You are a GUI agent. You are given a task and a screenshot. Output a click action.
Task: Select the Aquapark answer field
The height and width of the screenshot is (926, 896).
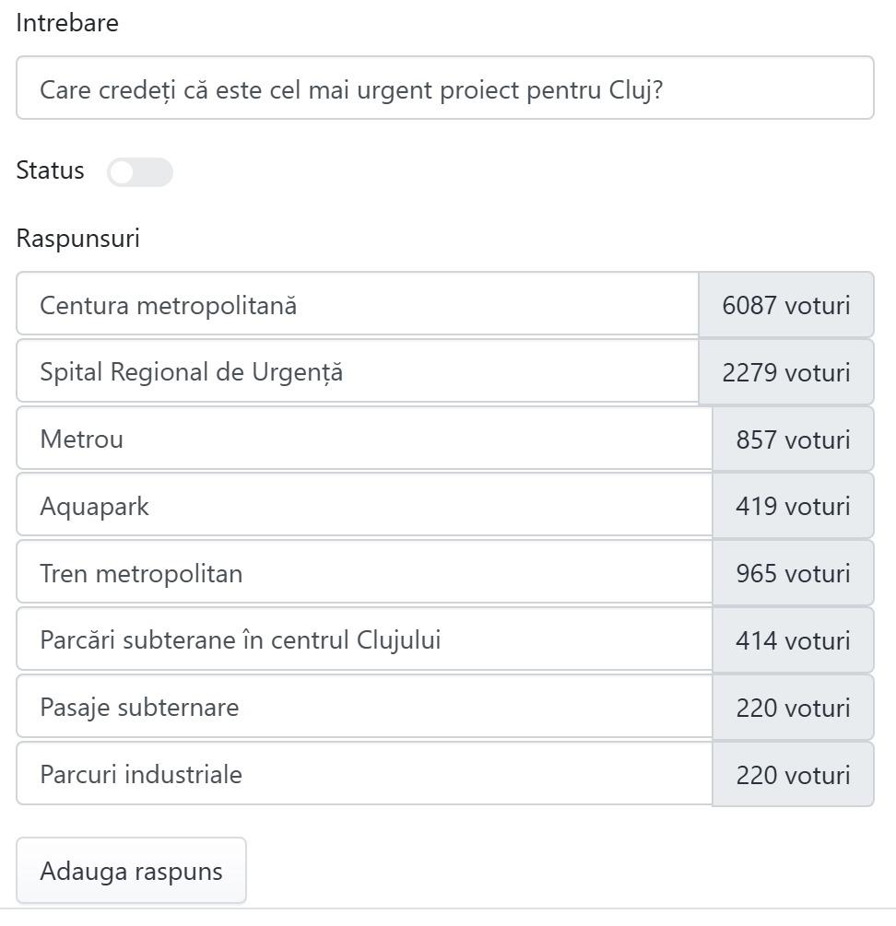[364, 507]
